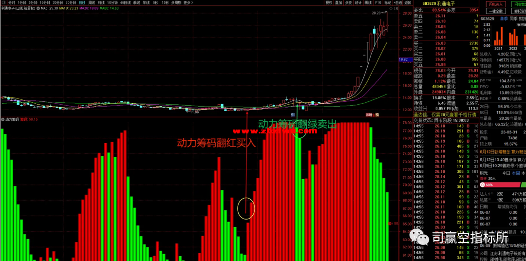Viewport: 526px width, 261px height.
Task: Click the panel toggle icon left of 分时
Action: click(x=3, y=2)
